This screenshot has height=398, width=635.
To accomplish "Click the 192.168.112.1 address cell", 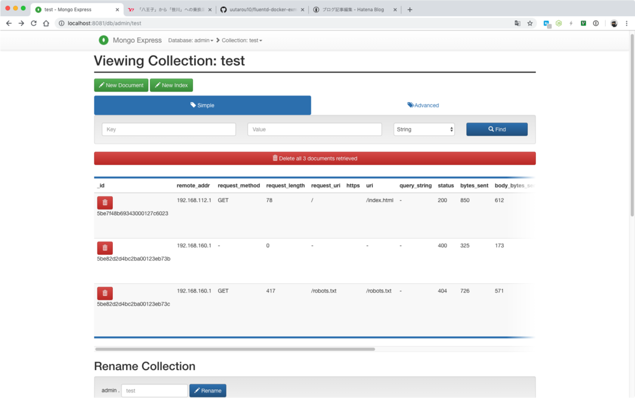I will pyautogui.click(x=194, y=200).
